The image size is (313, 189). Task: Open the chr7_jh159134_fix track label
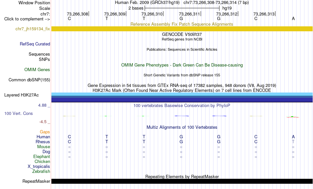(x=33, y=29)
